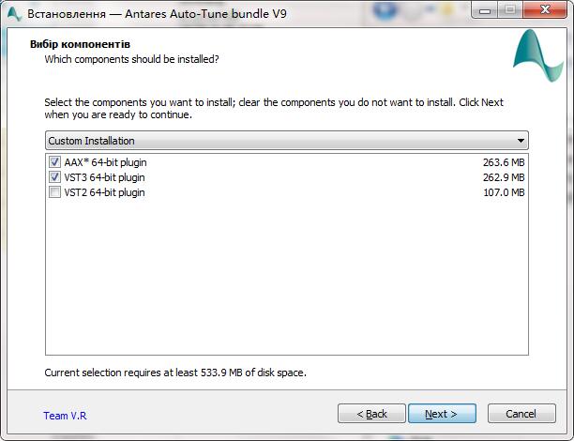Return with the Back button

point(371,414)
